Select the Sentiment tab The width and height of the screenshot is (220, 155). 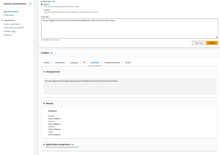[x=95, y=63]
